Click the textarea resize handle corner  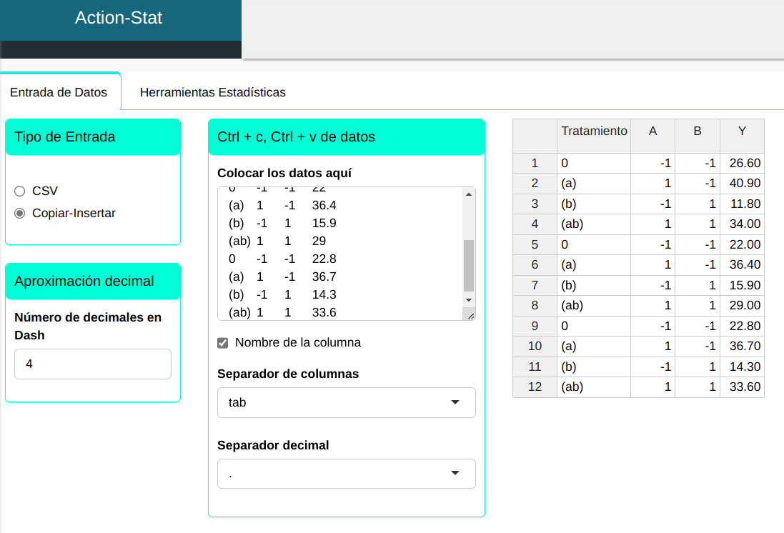(470, 314)
